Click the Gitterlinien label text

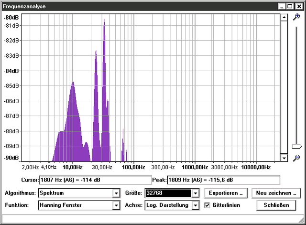(x=226, y=205)
